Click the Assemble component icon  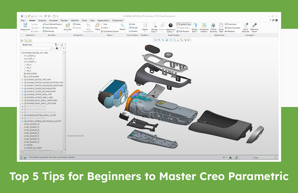67,26
